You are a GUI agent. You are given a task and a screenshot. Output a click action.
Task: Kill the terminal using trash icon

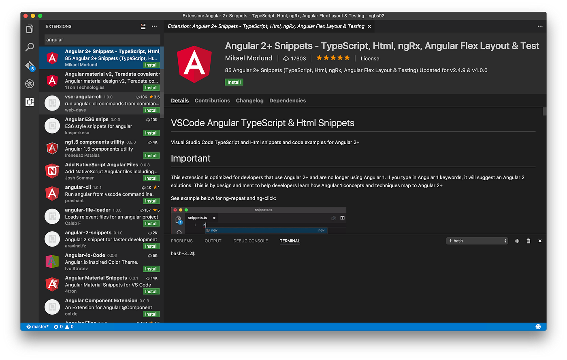(x=529, y=241)
